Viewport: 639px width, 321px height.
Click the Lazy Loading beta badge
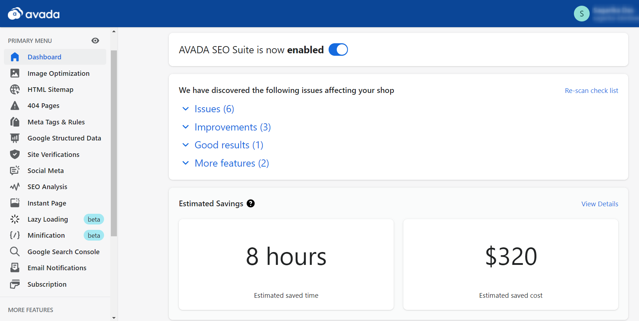click(94, 219)
